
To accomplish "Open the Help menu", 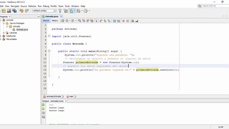I will point(83,6).
